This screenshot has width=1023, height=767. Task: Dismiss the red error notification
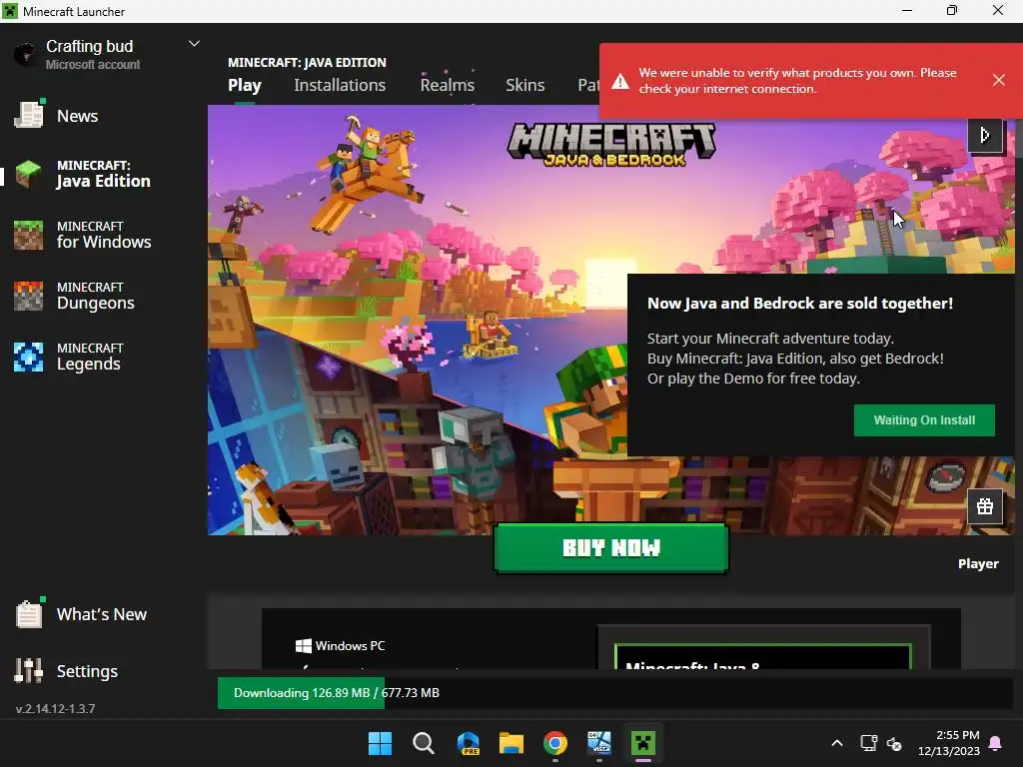(998, 80)
